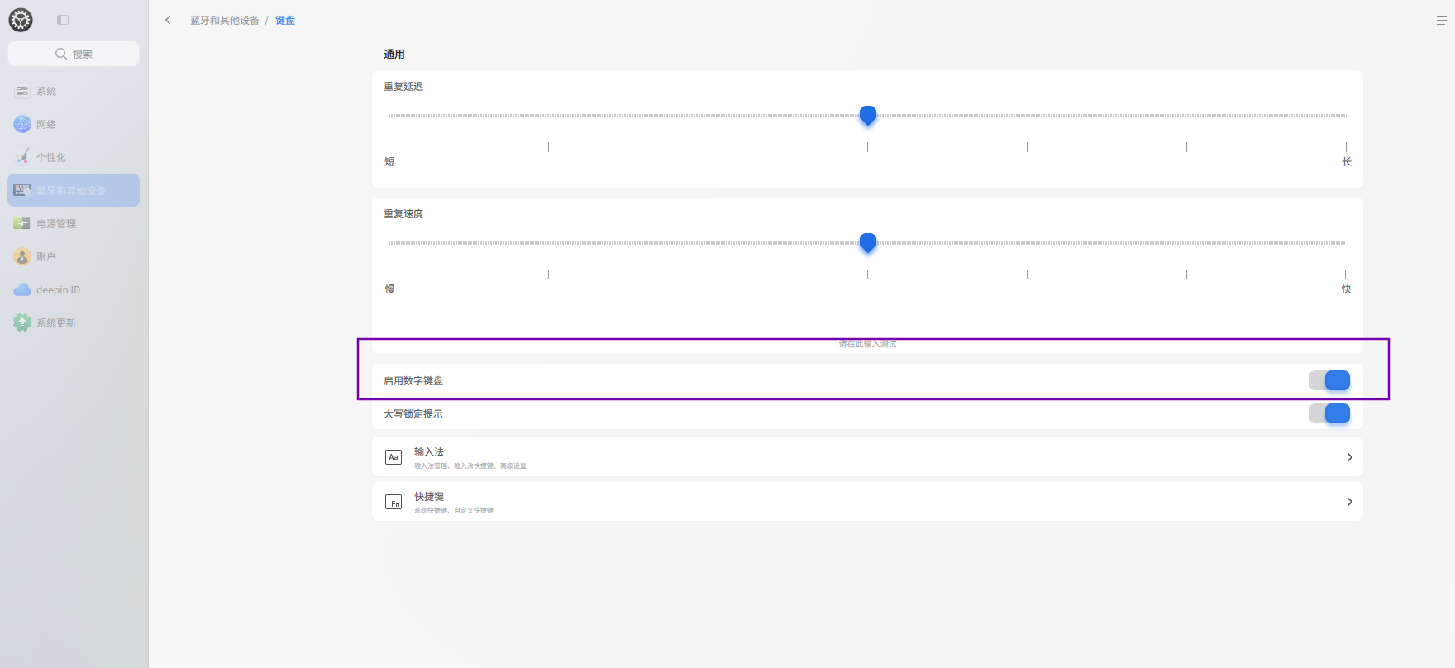The height and width of the screenshot is (668, 1455).
Task: Click the 系统 sidebar icon
Action: 22,91
